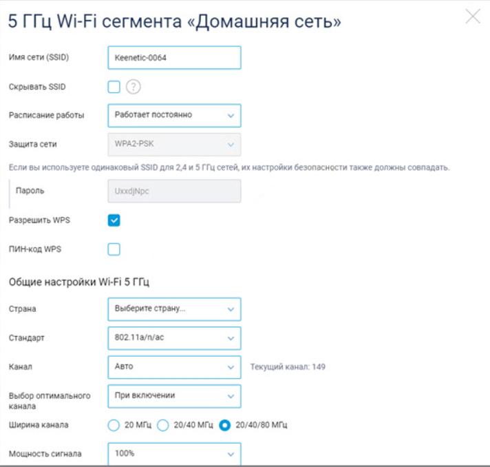Enable the Скрывать SSID checkbox
The image size is (490, 467).
tap(114, 87)
